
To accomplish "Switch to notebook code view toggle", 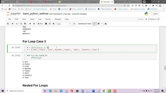I will [94, 24].
